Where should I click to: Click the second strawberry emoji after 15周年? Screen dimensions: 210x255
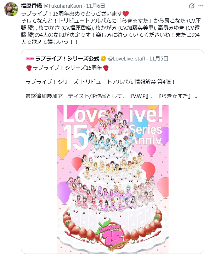click(x=106, y=68)
